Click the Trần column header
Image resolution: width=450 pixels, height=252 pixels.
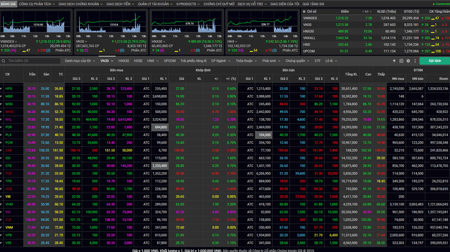[x=32, y=74]
